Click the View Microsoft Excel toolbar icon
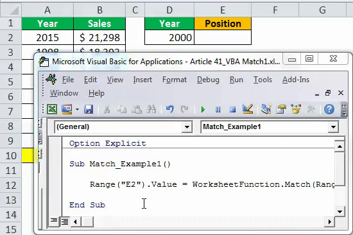Screen dimensions: 353x235 tap(52, 110)
